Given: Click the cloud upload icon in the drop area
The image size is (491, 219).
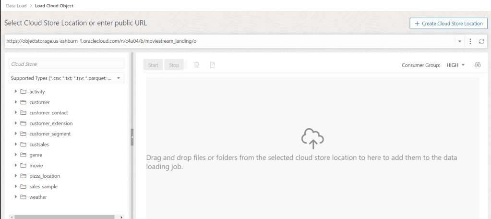Looking at the screenshot, I should (x=312, y=138).
